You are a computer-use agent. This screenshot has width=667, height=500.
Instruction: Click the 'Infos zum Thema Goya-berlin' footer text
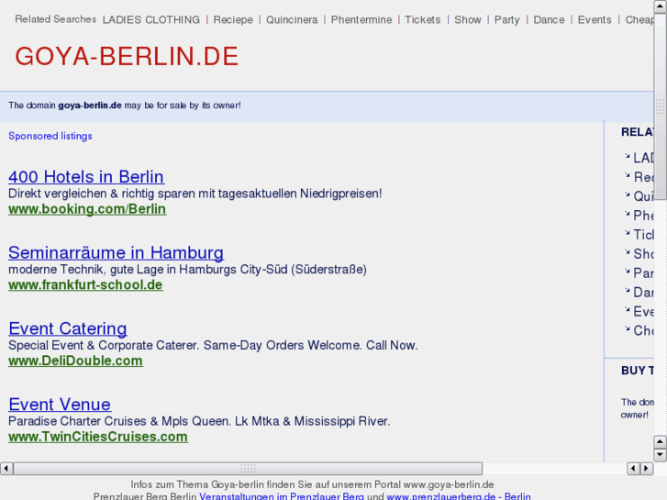pos(312,484)
